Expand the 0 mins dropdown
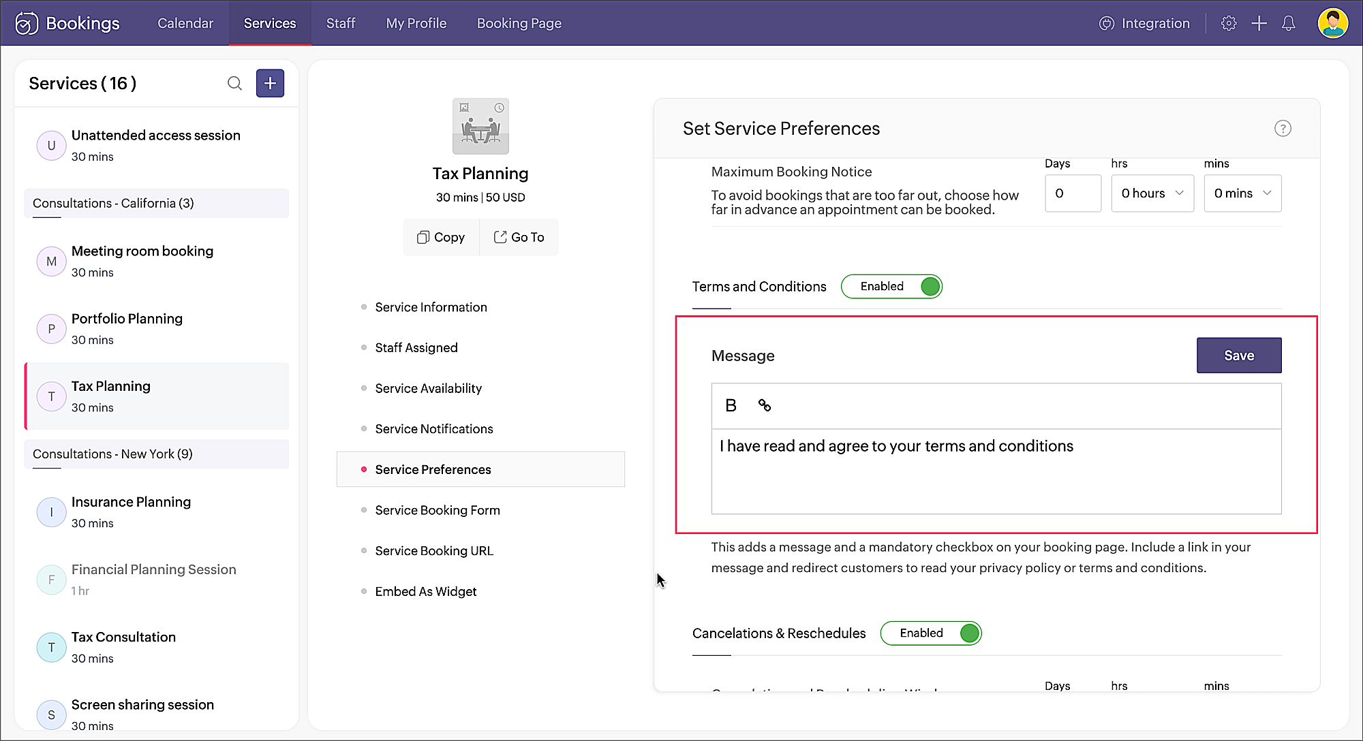 click(x=1242, y=193)
